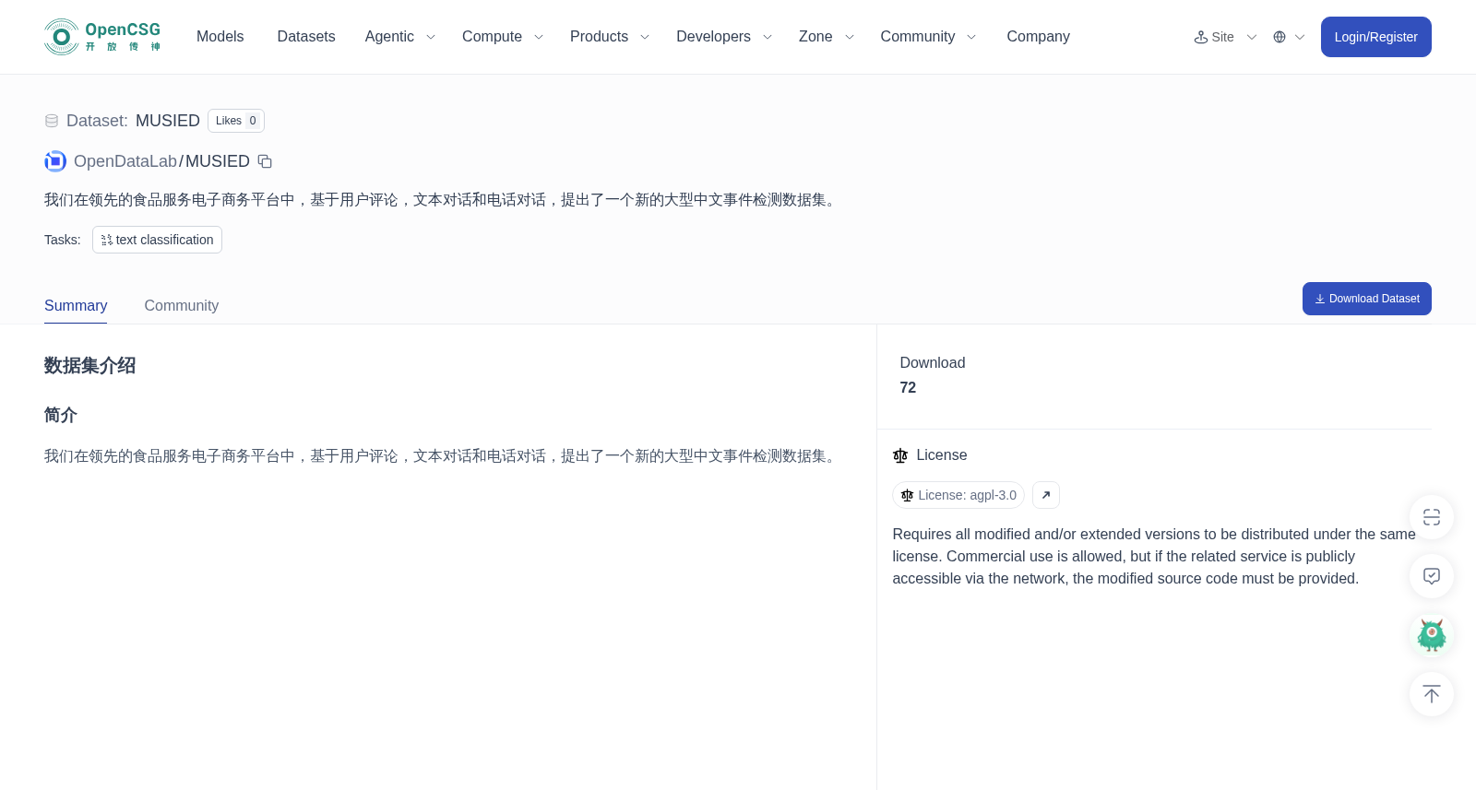The image size is (1476, 790).
Task: Open the Company page
Action: (x=1038, y=37)
